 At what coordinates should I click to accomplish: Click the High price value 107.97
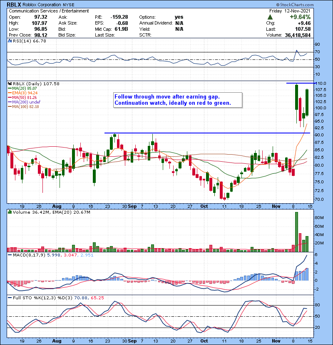(x=39, y=23)
